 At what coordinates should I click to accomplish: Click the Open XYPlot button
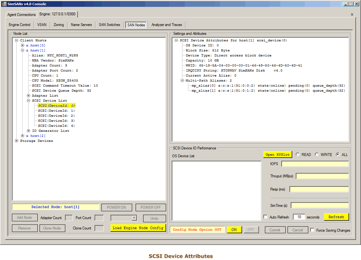(277, 154)
